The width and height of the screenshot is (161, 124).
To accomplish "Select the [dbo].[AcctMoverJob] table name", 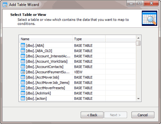I will pos(42,77).
